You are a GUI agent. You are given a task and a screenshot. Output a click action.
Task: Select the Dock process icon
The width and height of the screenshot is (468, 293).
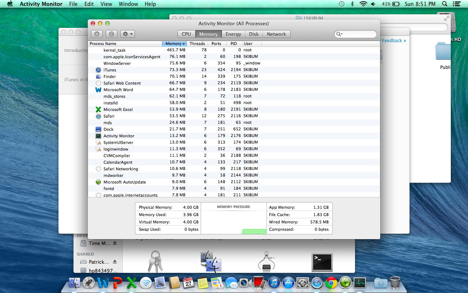[x=98, y=129]
